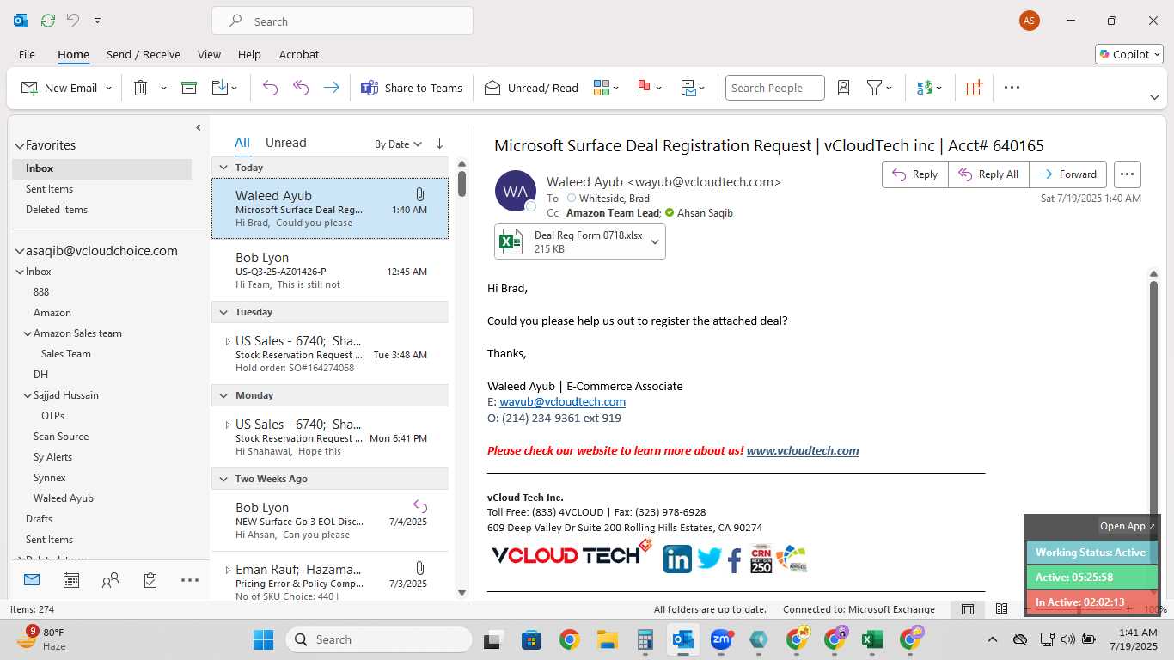Collapse the Favorites section
Image resolution: width=1174 pixels, height=660 pixels.
click(19, 146)
